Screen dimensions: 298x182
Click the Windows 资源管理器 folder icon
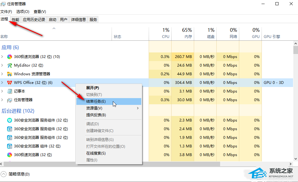[x=10, y=74]
